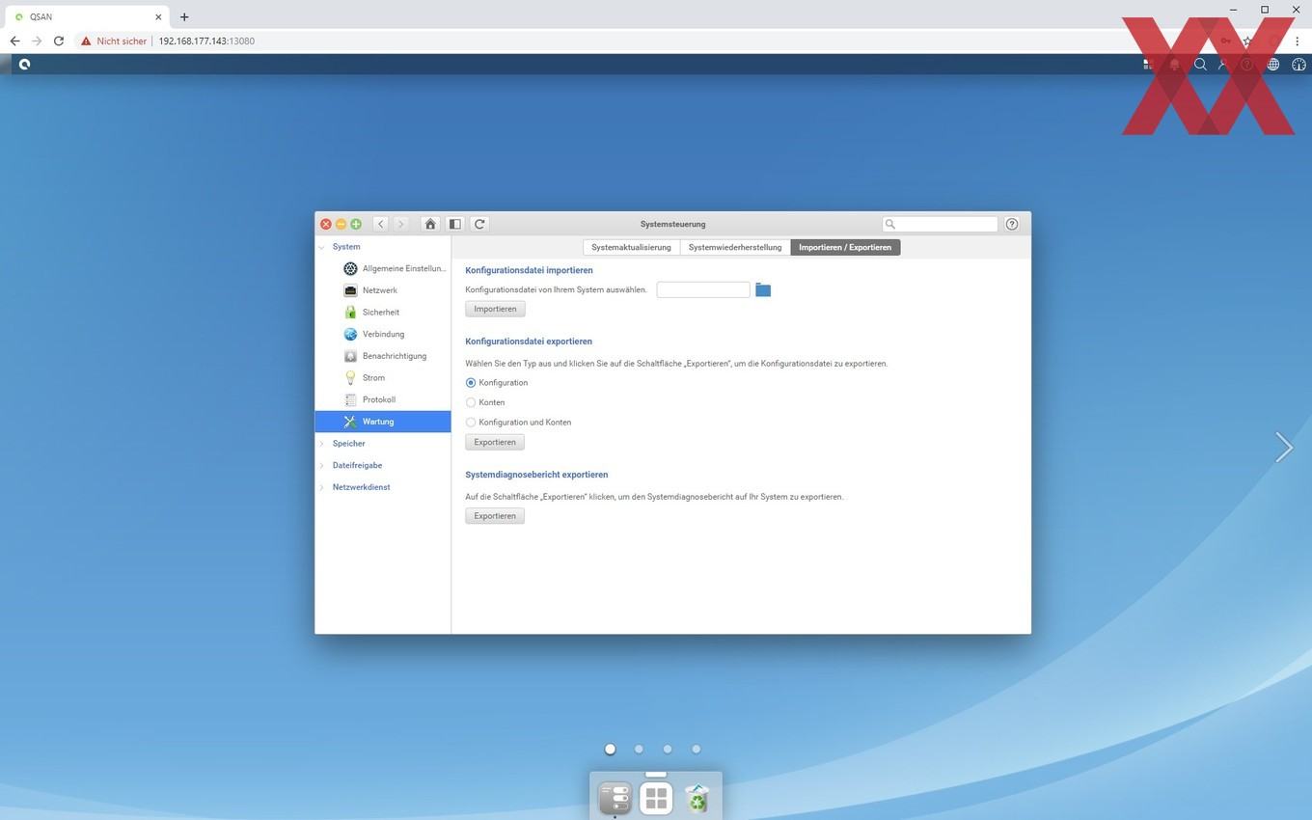Switch to Systemwiederherstellung tab

click(x=735, y=247)
